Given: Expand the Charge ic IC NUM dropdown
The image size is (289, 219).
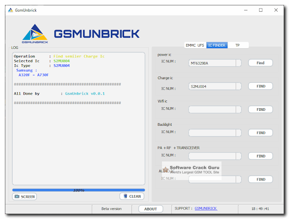Looking at the screenshot, I should [238, 86].
